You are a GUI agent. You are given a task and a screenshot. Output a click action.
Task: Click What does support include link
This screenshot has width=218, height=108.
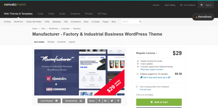point(152,69)
